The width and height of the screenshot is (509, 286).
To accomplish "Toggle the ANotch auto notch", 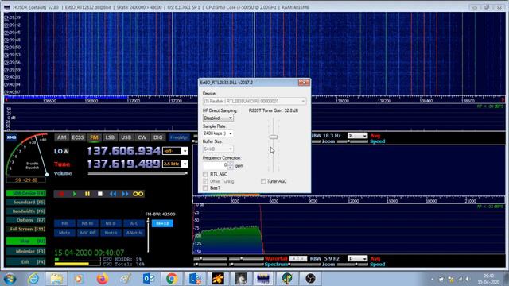I will pos(134,233).
